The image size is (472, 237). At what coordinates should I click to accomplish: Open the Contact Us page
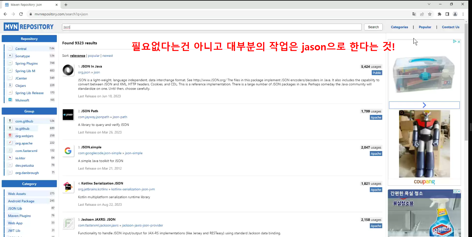point(451,27)
